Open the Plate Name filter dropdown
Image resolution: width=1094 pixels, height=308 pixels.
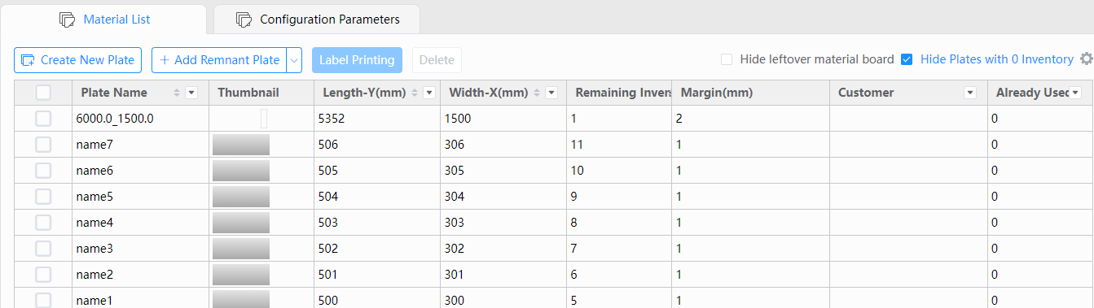point(191,93)
